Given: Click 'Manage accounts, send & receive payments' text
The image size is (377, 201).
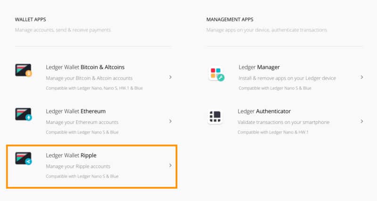Looking at the screenshot, I should (63, 30).
